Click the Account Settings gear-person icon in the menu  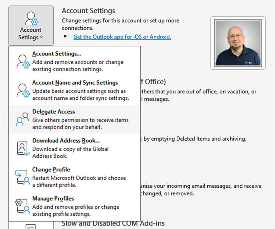click(x=23, y=61)
